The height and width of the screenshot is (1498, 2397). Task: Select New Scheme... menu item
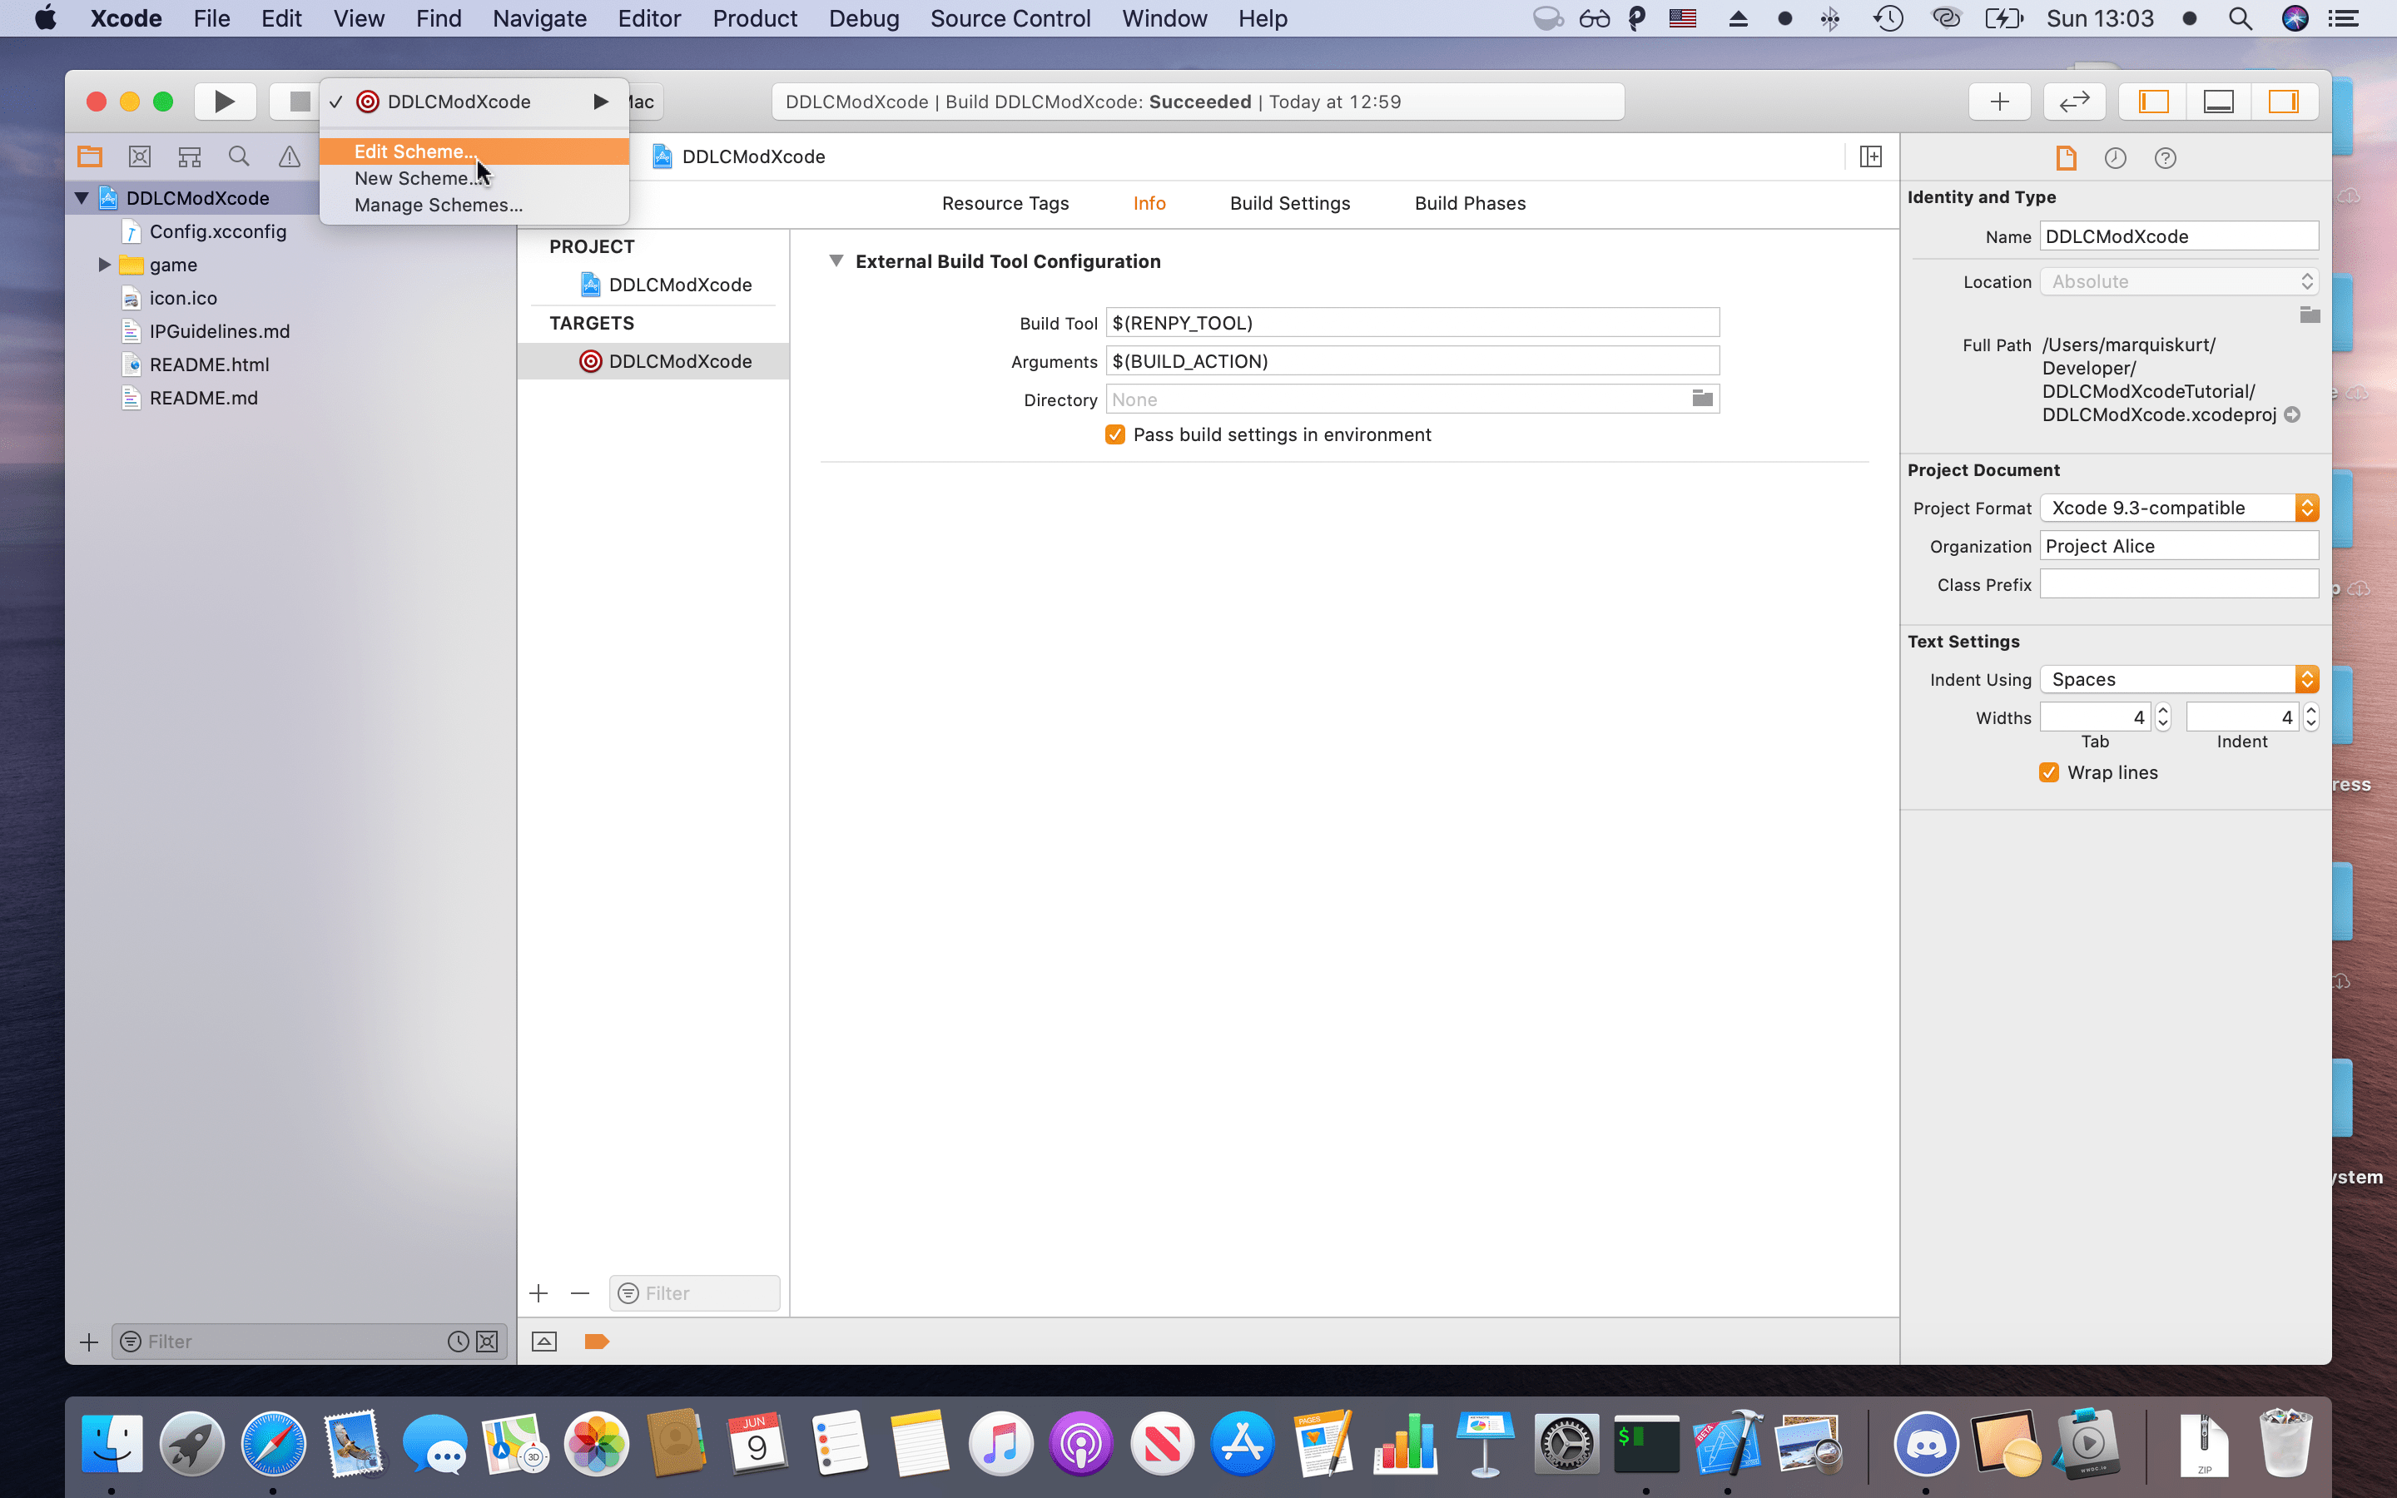point(474,178)
